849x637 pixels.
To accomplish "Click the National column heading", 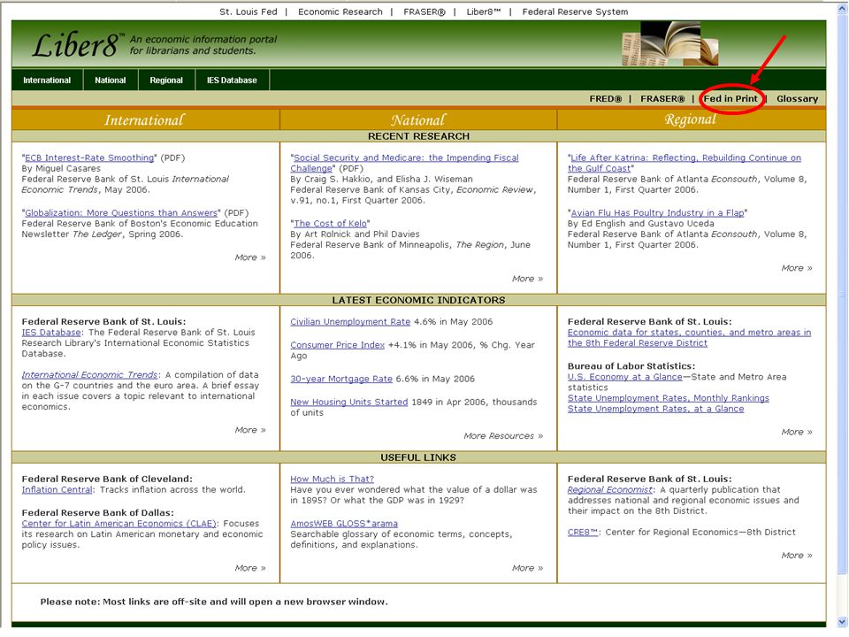I will tap(418, 119).
